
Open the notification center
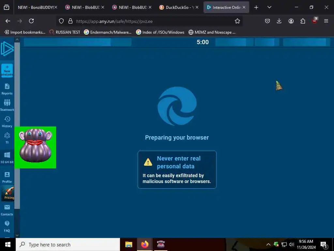(x=324, y=245)
